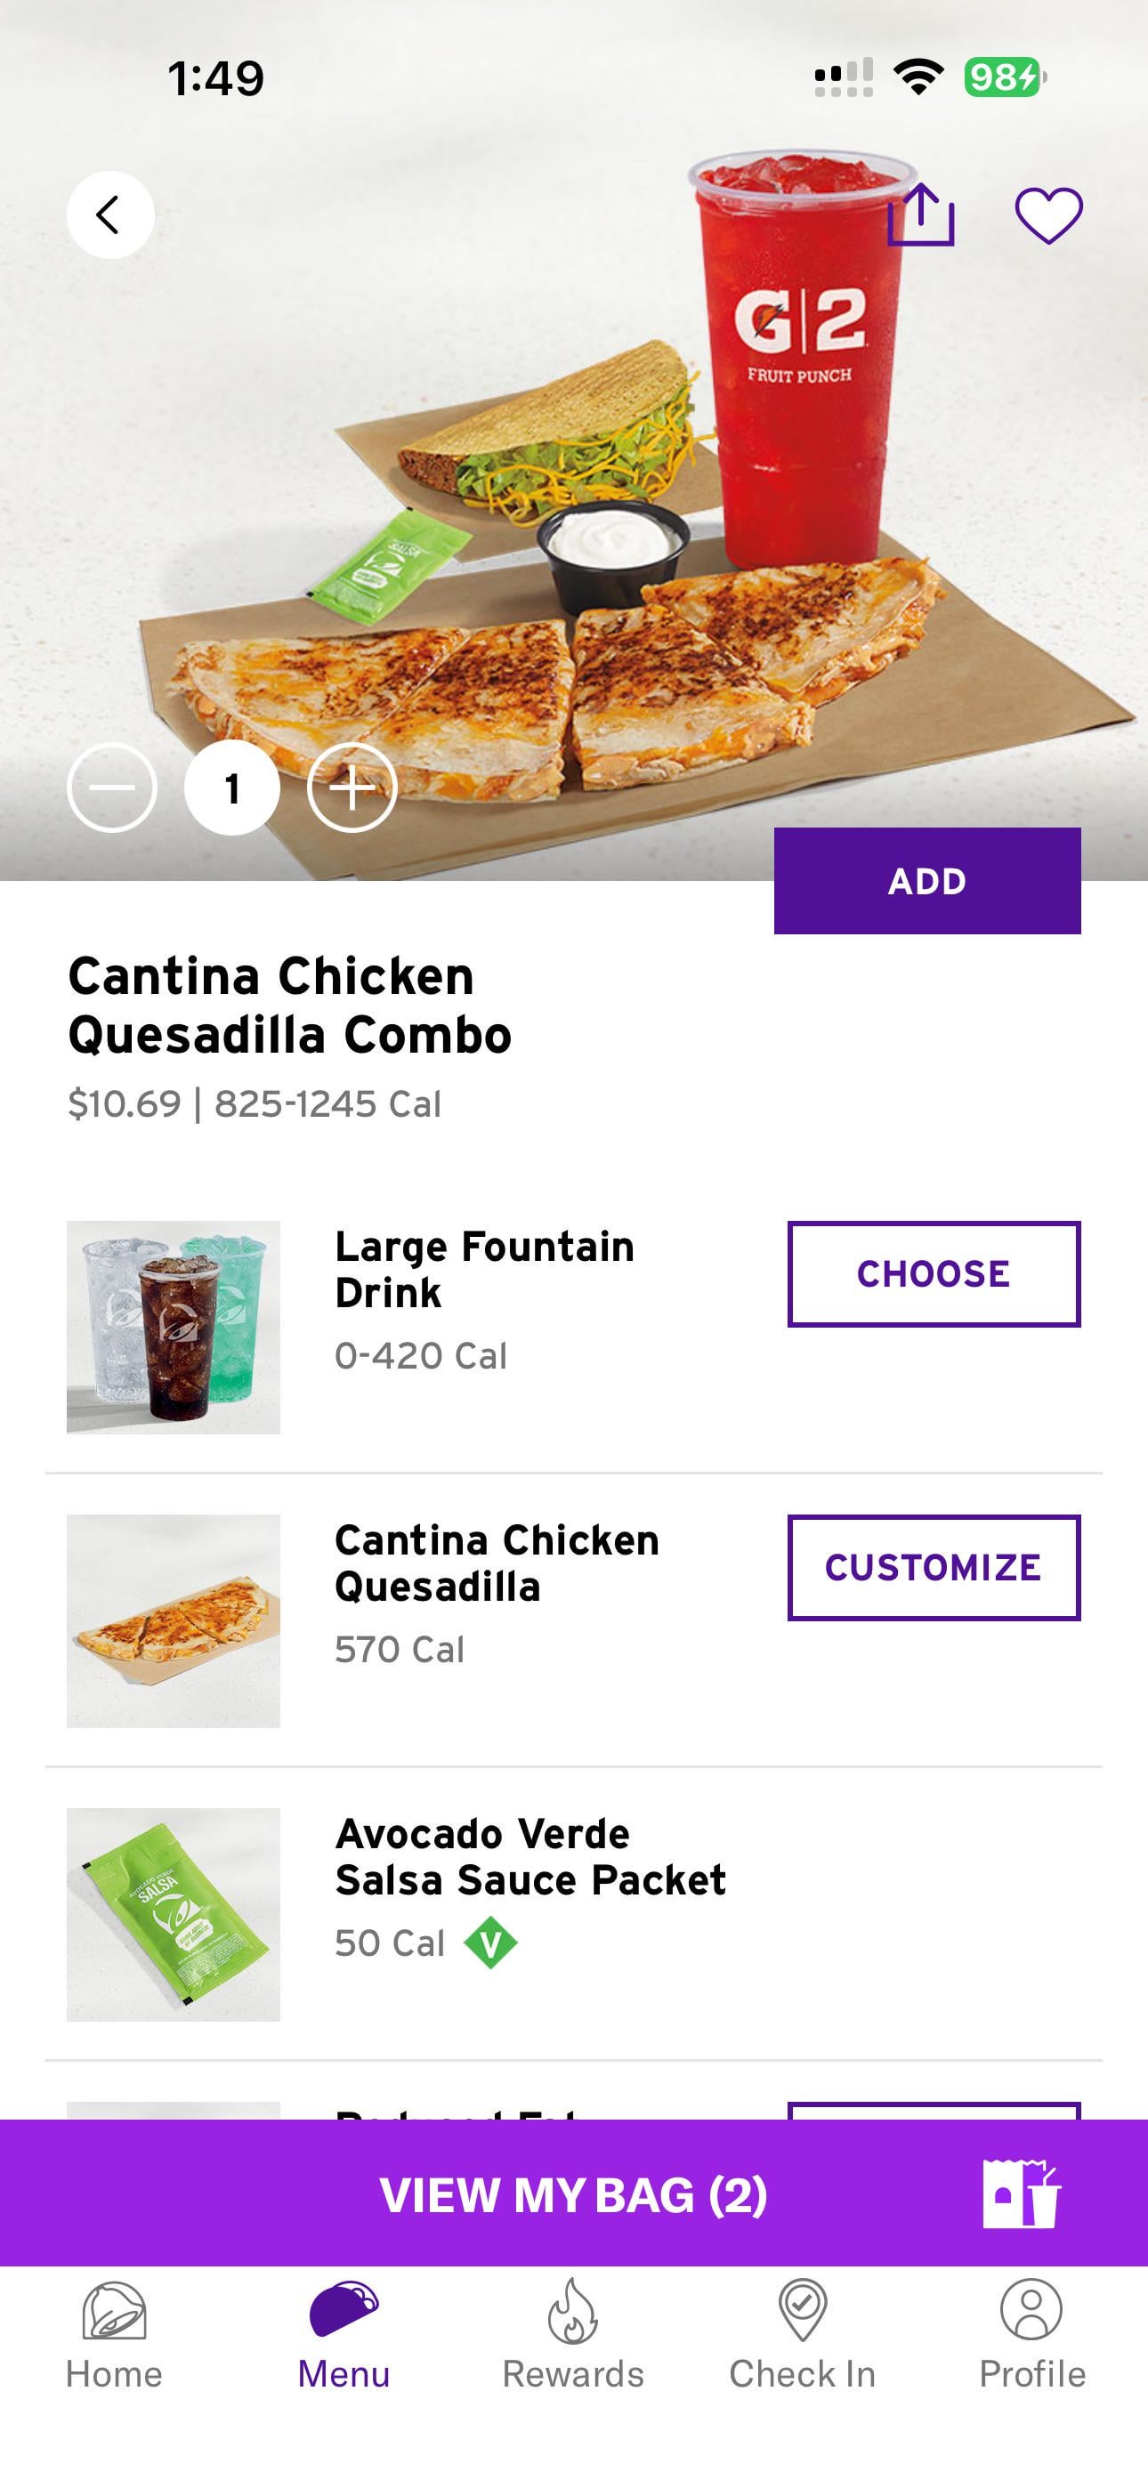Add the combo to the bag
1148x2488 pixels.
[926, 881]
